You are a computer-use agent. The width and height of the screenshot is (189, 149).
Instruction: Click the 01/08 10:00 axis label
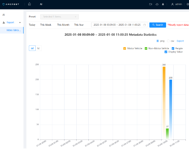(x=163, y=143)
